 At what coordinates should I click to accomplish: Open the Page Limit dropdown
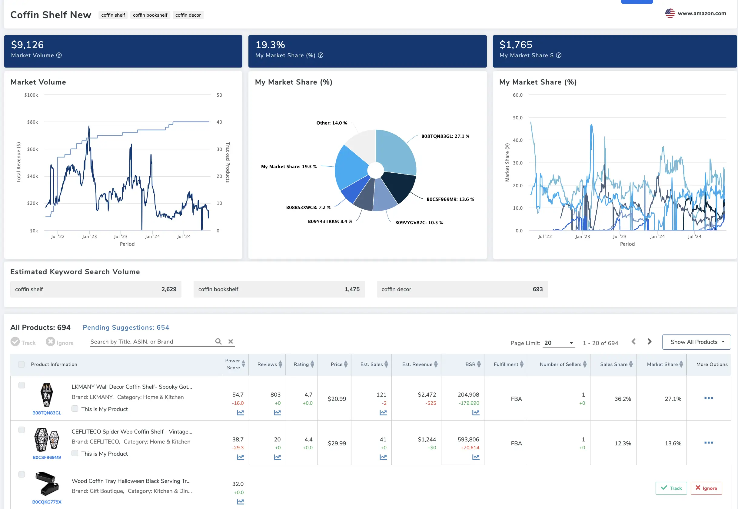[x=558, y=343]
